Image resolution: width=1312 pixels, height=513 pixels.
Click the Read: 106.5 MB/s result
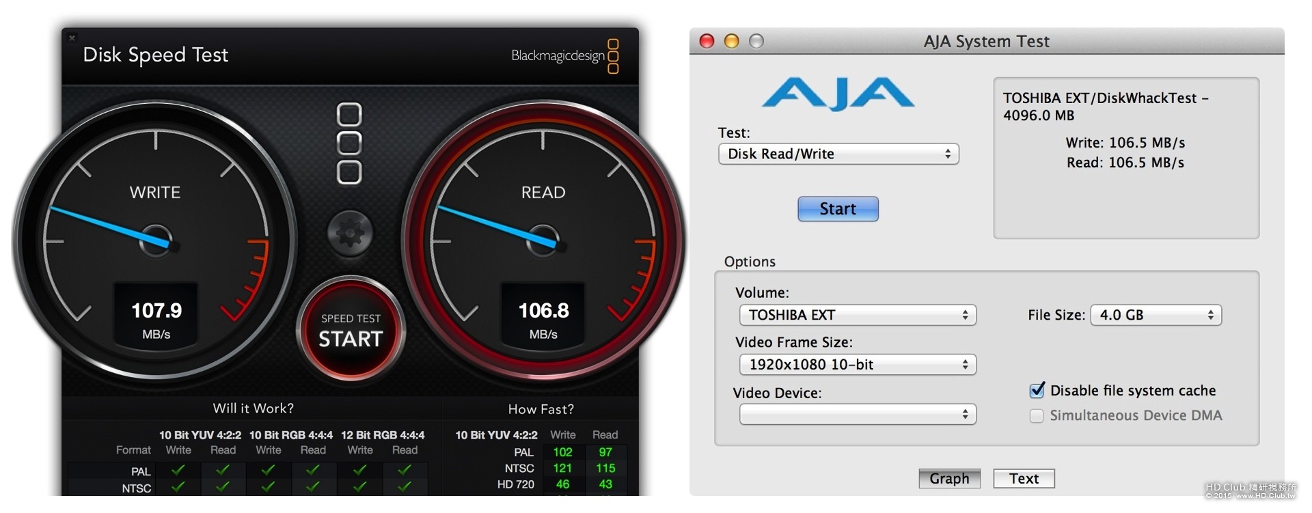[1125, 163]
